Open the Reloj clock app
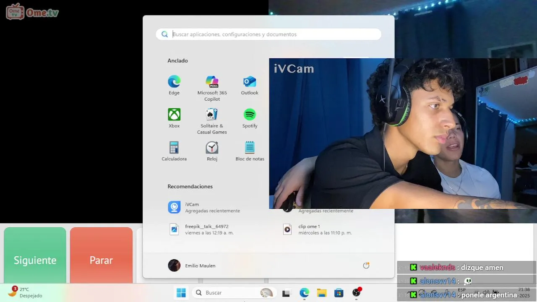The width and height of the screenshot is (537, 302). 212,151
